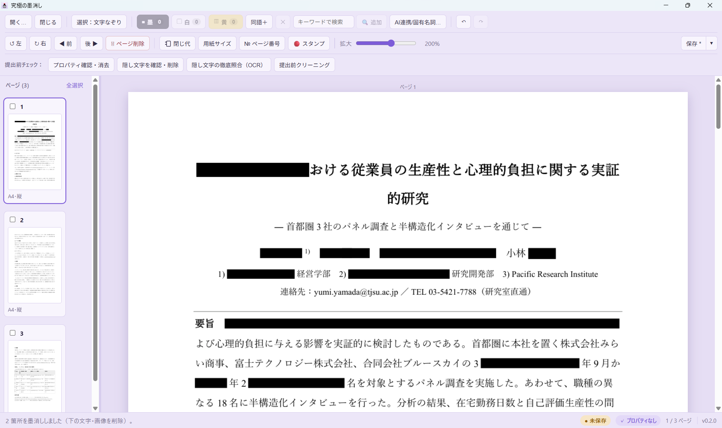722x428 pixels.
Task: Rotate page right with 右 button
Action: coord(40,44)
